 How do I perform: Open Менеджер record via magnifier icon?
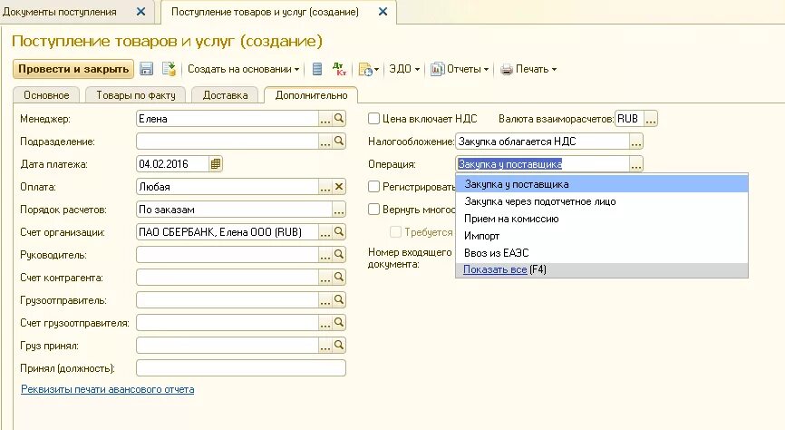tap(339, 119)
